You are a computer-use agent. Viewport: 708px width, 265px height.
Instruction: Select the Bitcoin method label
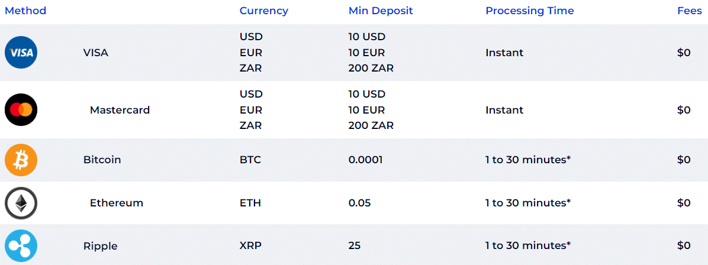(102, 160)
